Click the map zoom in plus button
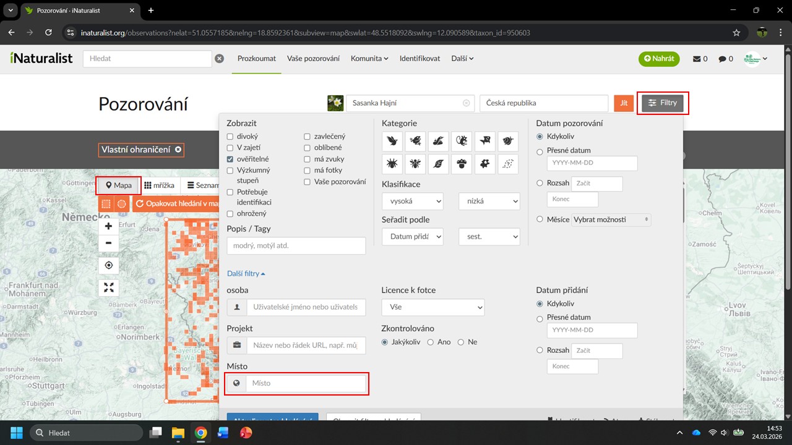792x445 pixels. point(109,226)
